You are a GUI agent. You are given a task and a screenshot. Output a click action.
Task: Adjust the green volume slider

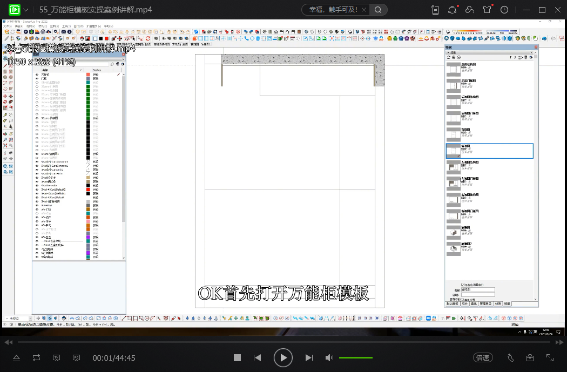click(x=355, y=358)
